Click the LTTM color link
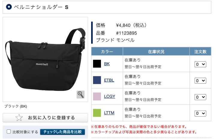 (109, 113)
